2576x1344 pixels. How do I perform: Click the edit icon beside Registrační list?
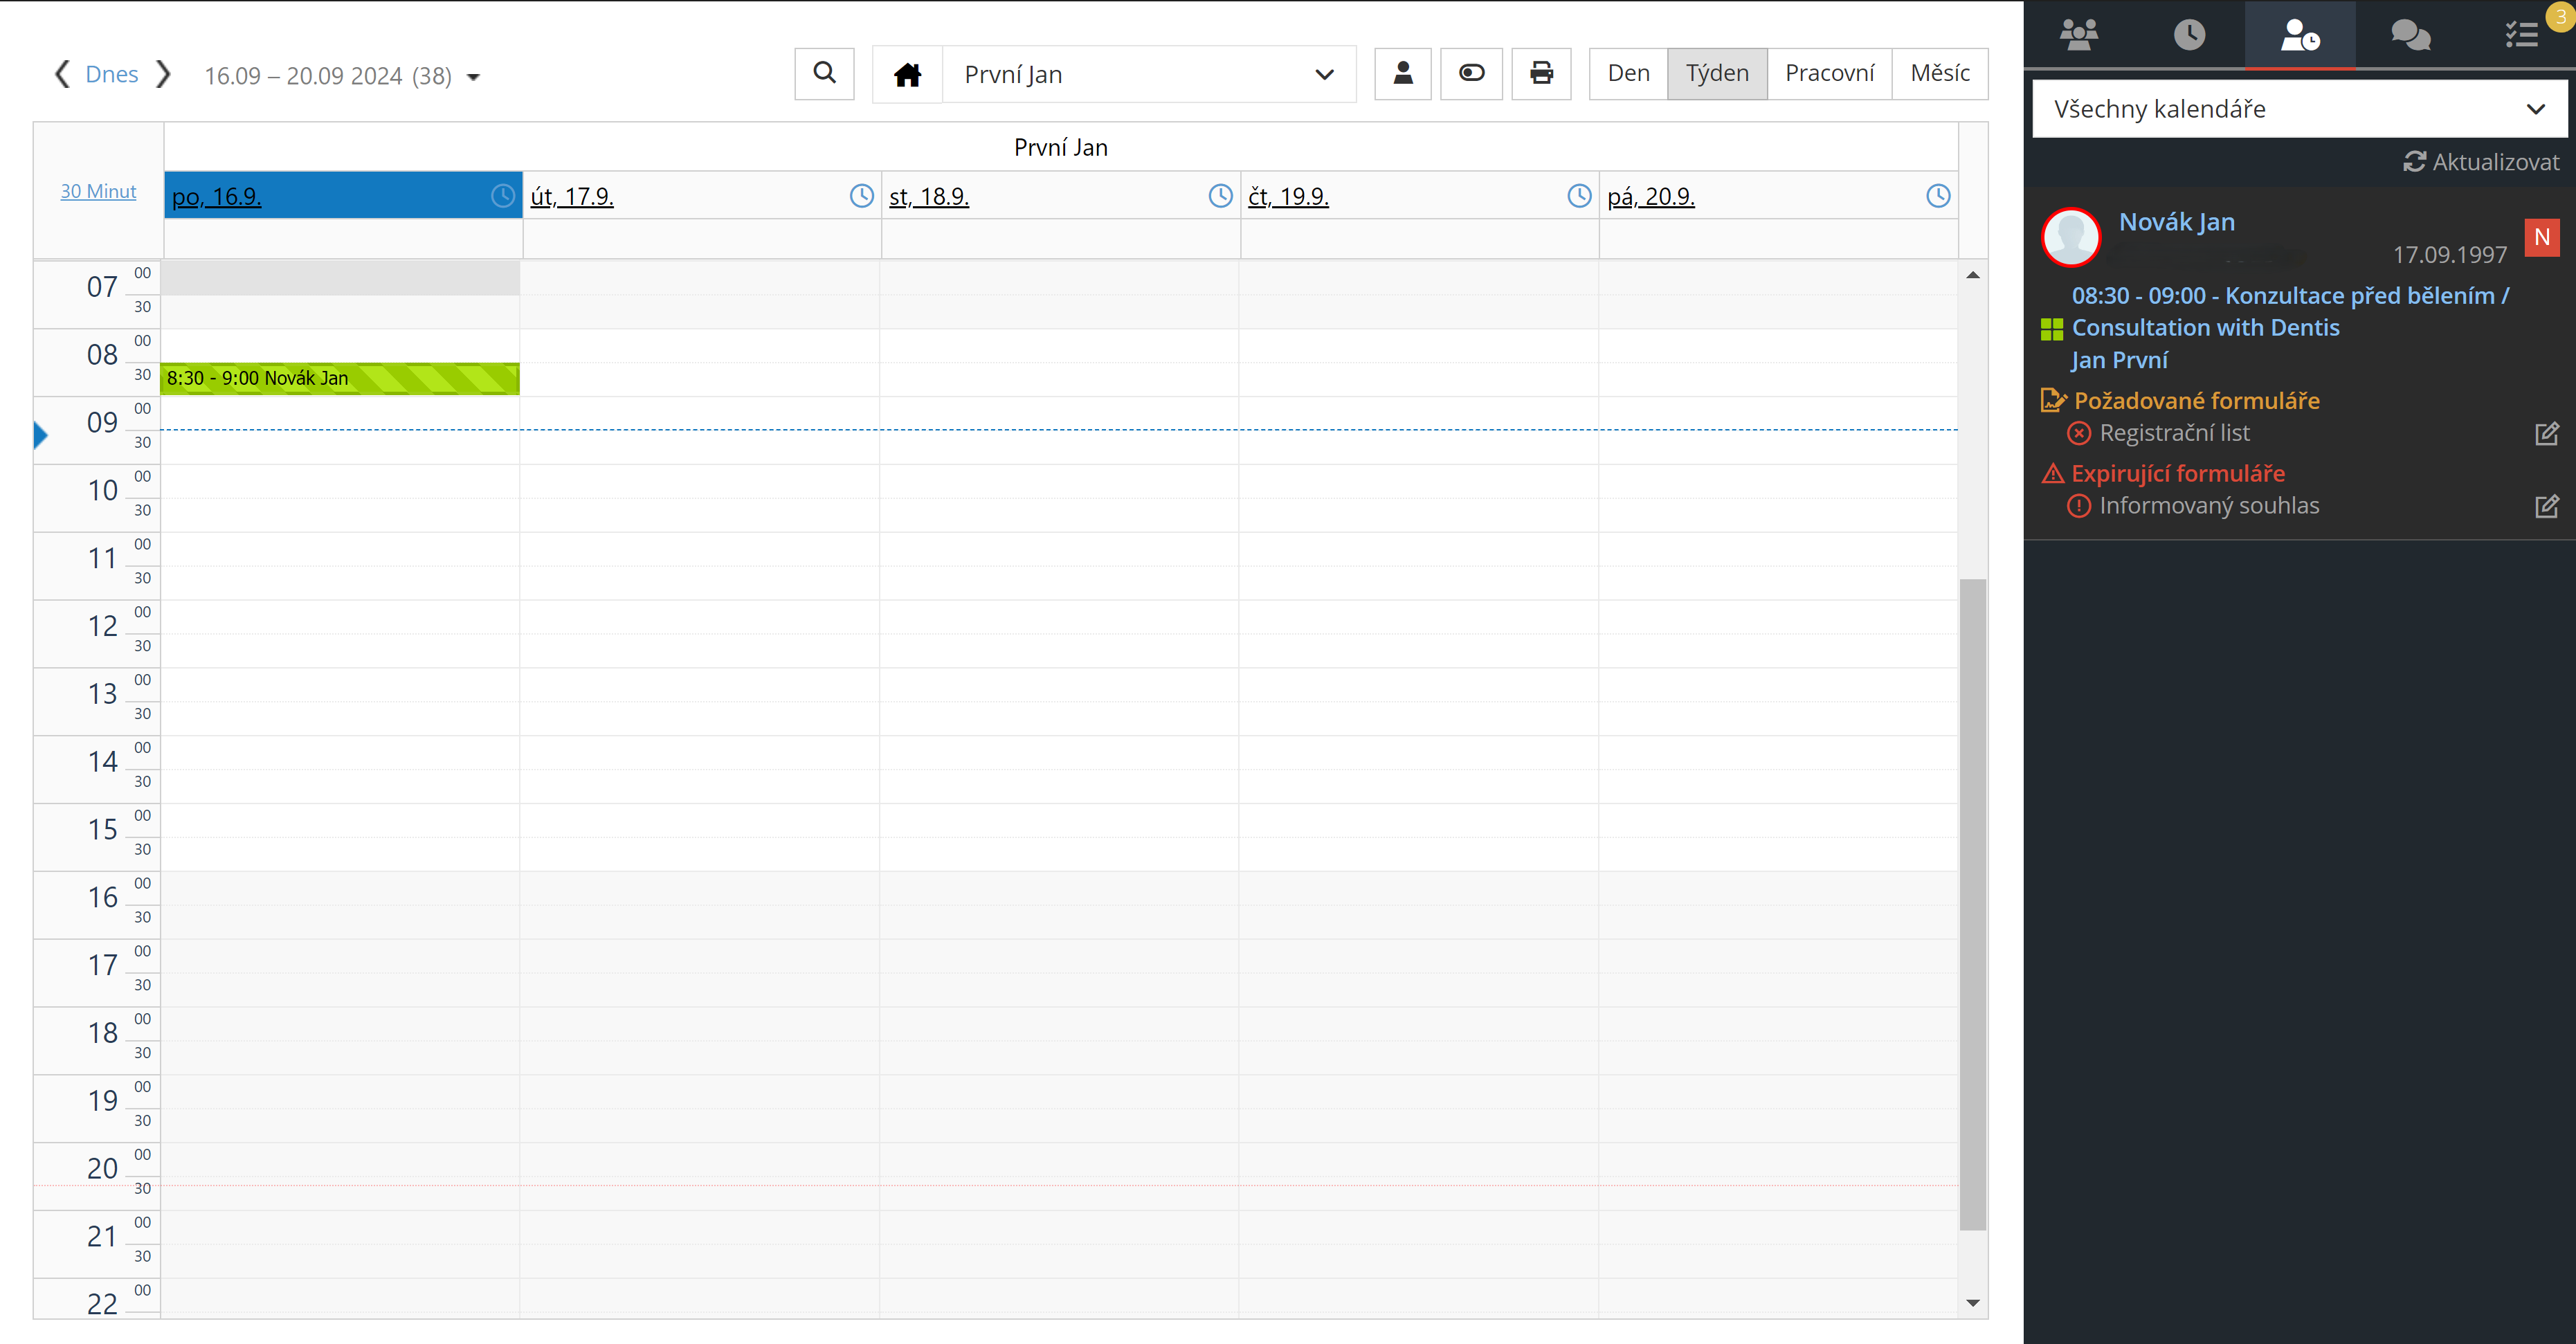coord(2546,433)
